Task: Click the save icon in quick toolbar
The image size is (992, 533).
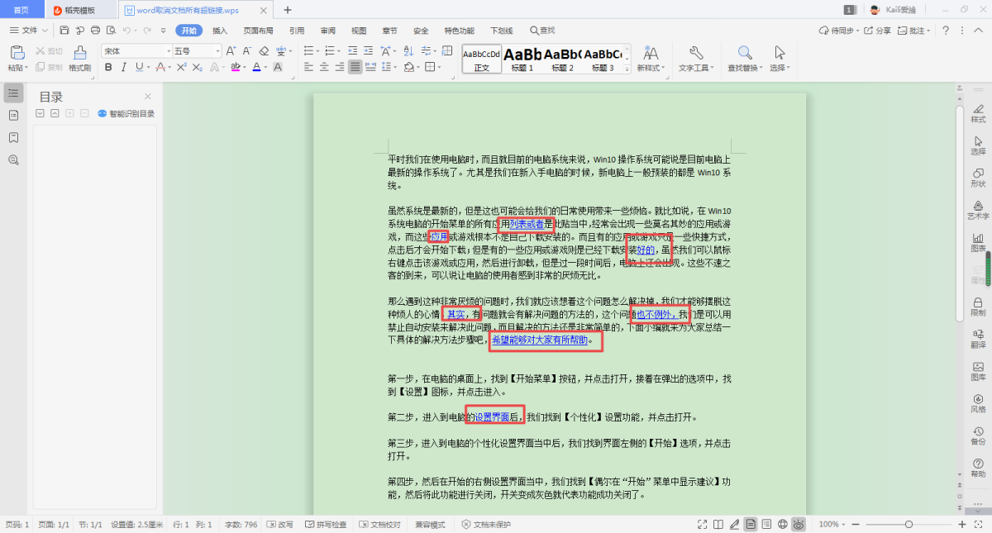Action: click(64, 31)
